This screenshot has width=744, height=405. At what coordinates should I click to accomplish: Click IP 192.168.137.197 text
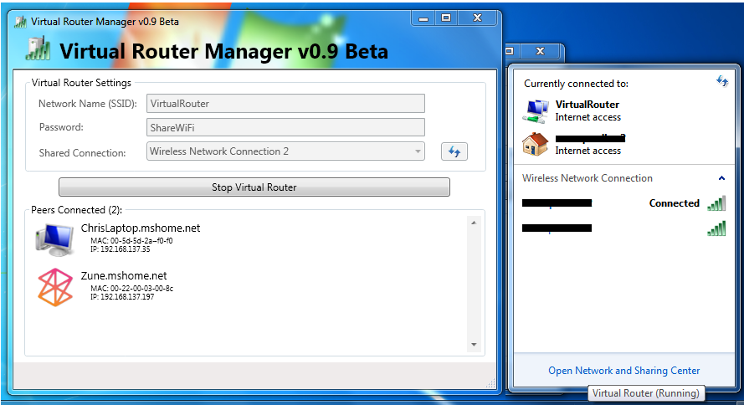tap(122, 297)
